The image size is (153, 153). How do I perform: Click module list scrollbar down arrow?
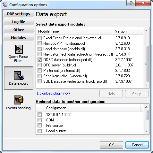pyautogui.click(x=146, y=85)
